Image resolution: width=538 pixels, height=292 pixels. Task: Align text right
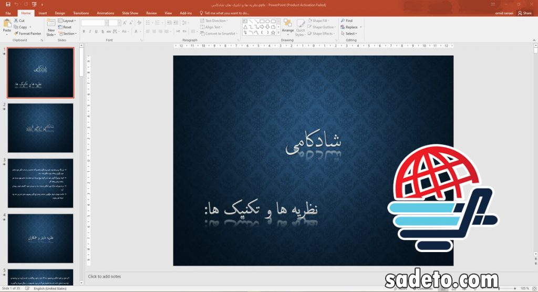pyautogui.click(x=160, y=32)
